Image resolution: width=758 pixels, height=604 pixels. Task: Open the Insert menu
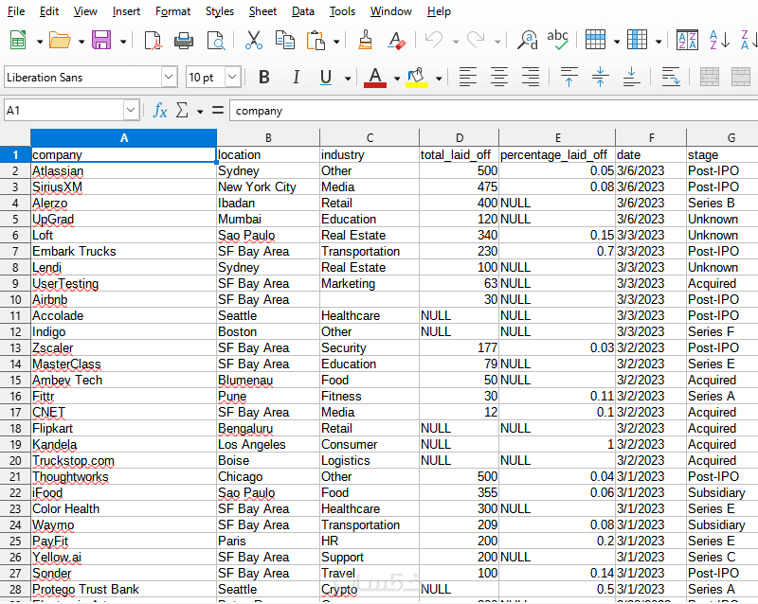pyautogui.click(x=126, y=11)
